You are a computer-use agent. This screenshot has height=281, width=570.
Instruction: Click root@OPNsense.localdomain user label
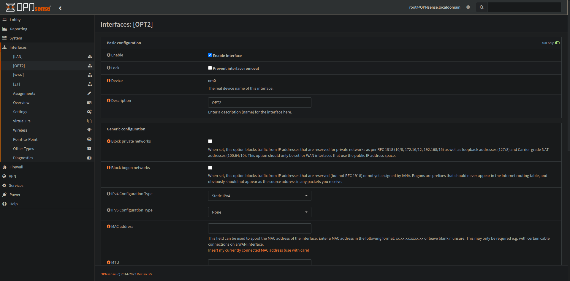435,7
